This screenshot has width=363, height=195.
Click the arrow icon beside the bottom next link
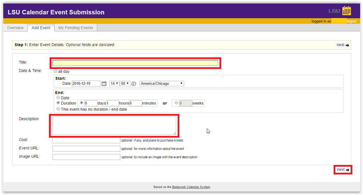point(348,170)
